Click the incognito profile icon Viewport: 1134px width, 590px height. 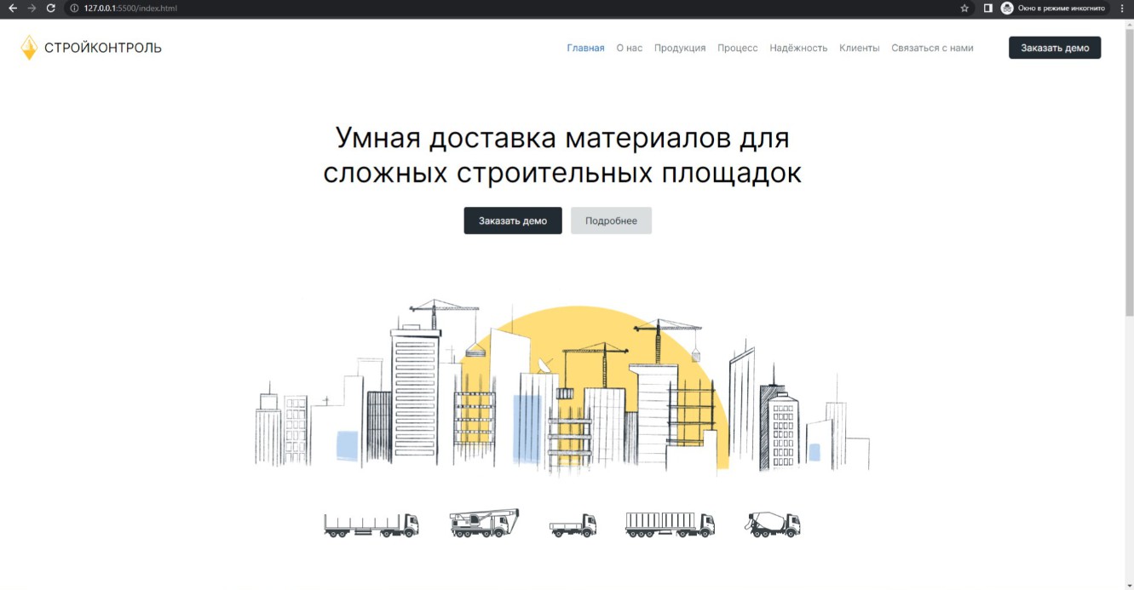(1007, 8)
